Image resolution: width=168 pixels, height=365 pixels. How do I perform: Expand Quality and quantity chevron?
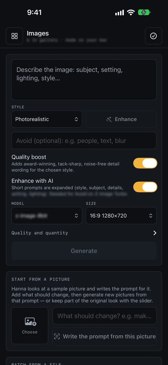155,233
